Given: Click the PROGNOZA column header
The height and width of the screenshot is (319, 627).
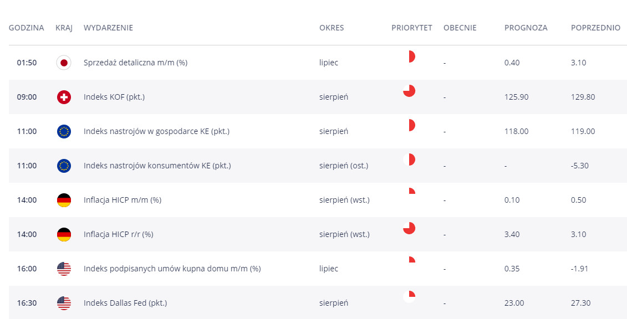Looking at the screenshot, I should coord(526,28).
